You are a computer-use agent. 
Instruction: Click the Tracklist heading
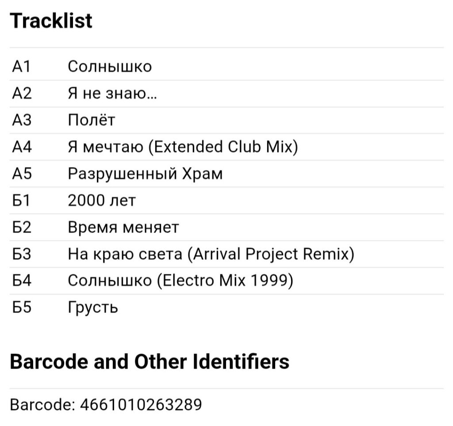[x=51, y=21]
